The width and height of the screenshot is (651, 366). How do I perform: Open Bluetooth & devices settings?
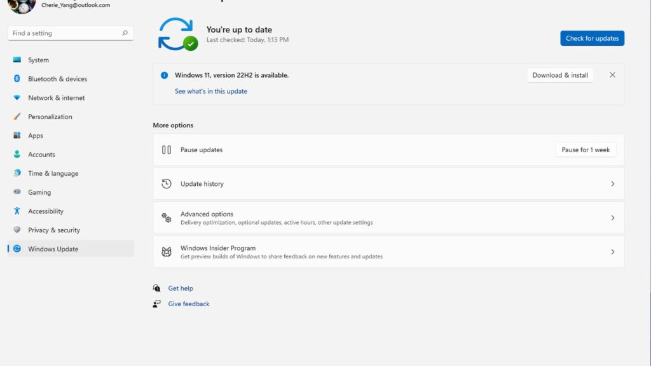click(71, 78)
